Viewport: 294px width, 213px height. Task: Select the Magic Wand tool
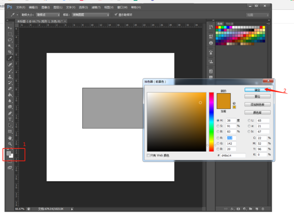[x=10, y=46]
